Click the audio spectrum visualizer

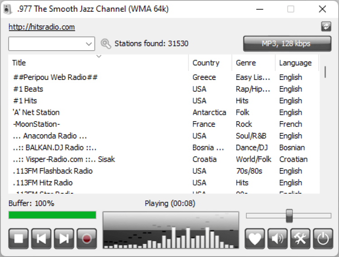point(171,230)
